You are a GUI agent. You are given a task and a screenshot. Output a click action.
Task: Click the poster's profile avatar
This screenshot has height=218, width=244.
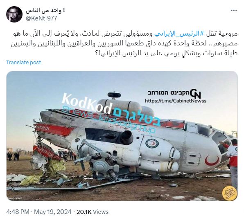14,14
